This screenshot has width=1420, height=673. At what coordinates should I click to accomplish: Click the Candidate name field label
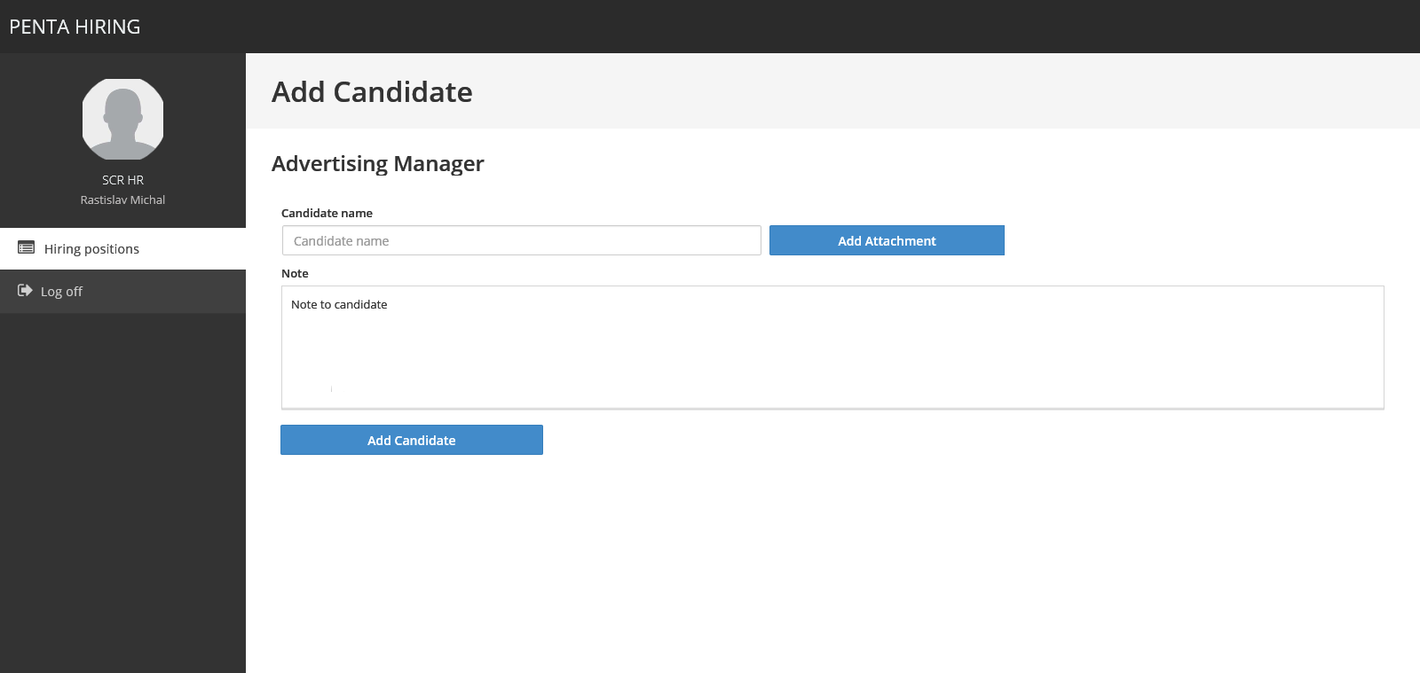click(327, 214)
